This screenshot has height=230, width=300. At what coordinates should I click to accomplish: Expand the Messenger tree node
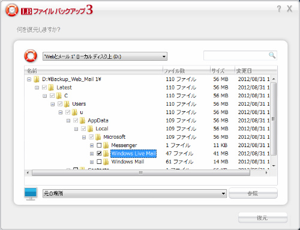click(92, 145)
